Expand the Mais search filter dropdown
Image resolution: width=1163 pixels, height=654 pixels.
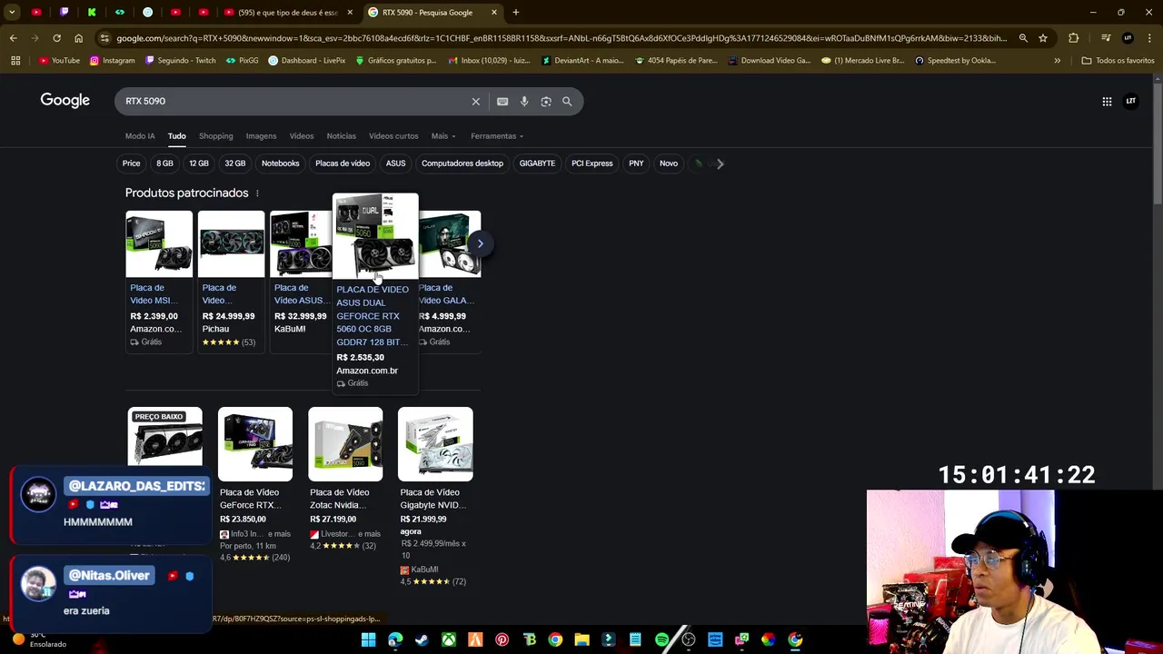(443, 136)
